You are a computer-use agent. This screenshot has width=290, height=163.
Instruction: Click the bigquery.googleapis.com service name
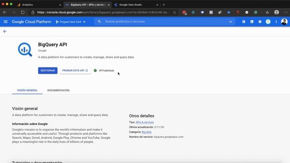point(169,137)
